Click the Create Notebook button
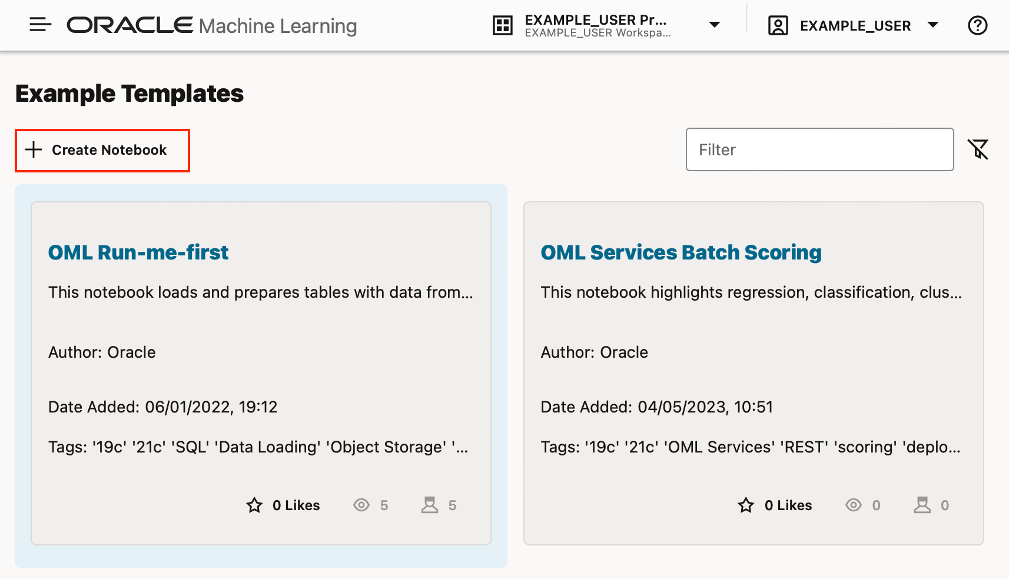 coord(102,150)
